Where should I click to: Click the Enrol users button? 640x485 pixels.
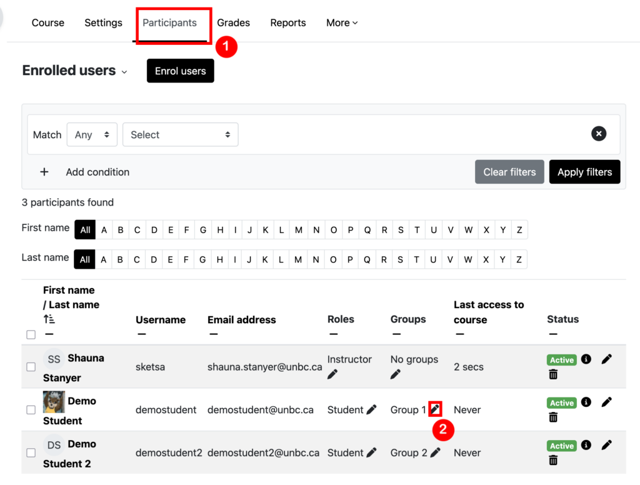[181, 71]
